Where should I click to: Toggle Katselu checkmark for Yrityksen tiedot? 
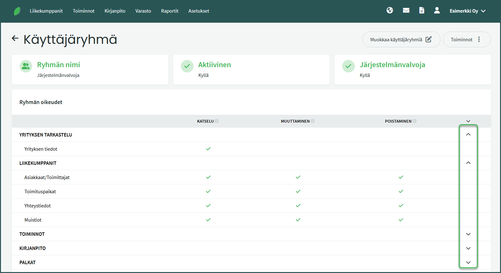click(x=208, y=149)
